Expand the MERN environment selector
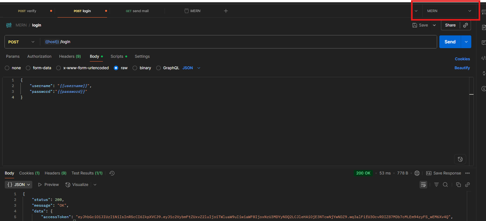This screenshot has height=221, width=486. click(449, 11)
